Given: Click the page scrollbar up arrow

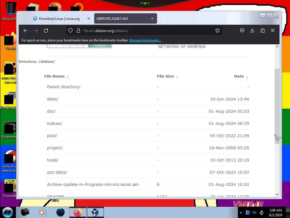Looking at the screenshot, I should [277, 47].
